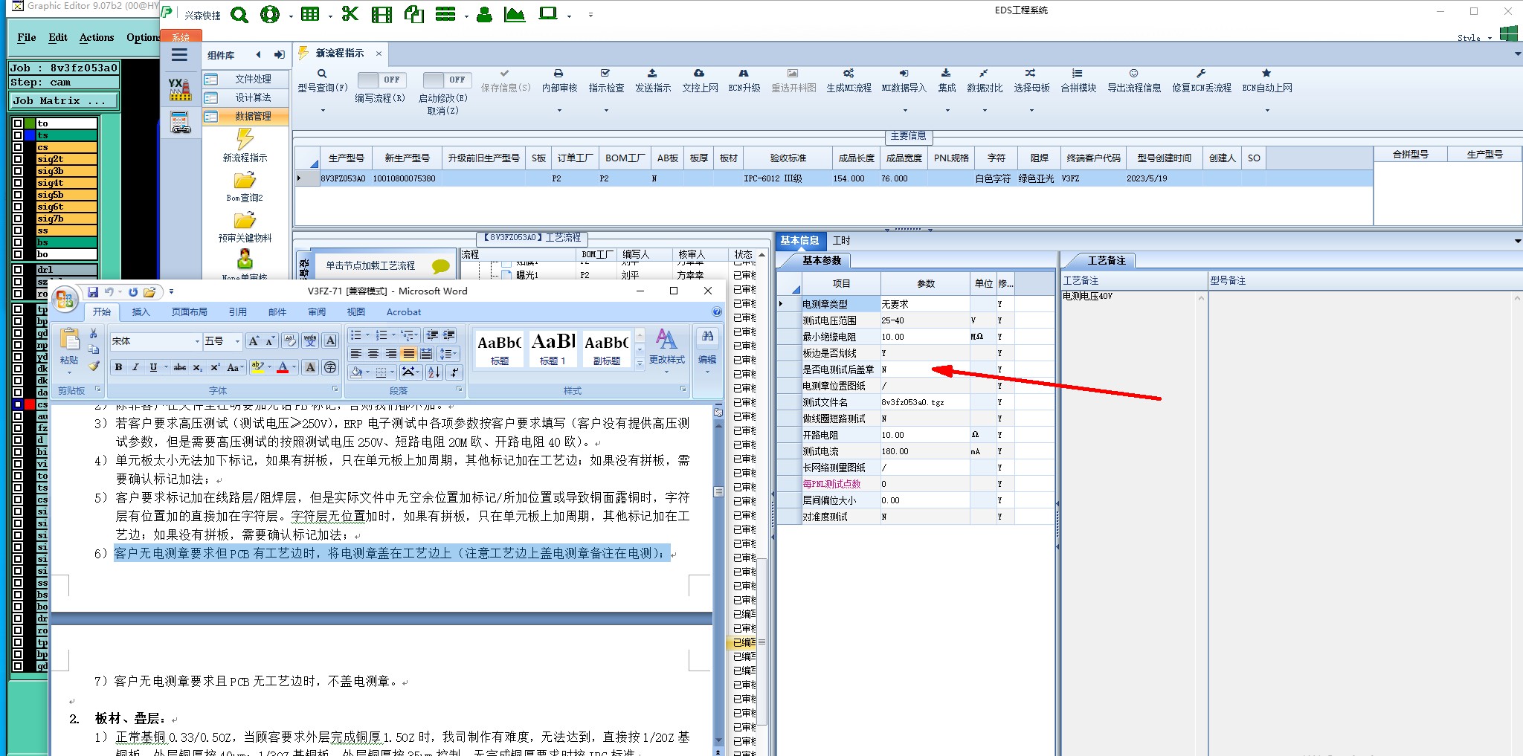Image resolution: width=1523 pixels, height=756 pixels.
Task: Open the font size 五号 dropdown in Word
Action: click(x=237, y=341)
